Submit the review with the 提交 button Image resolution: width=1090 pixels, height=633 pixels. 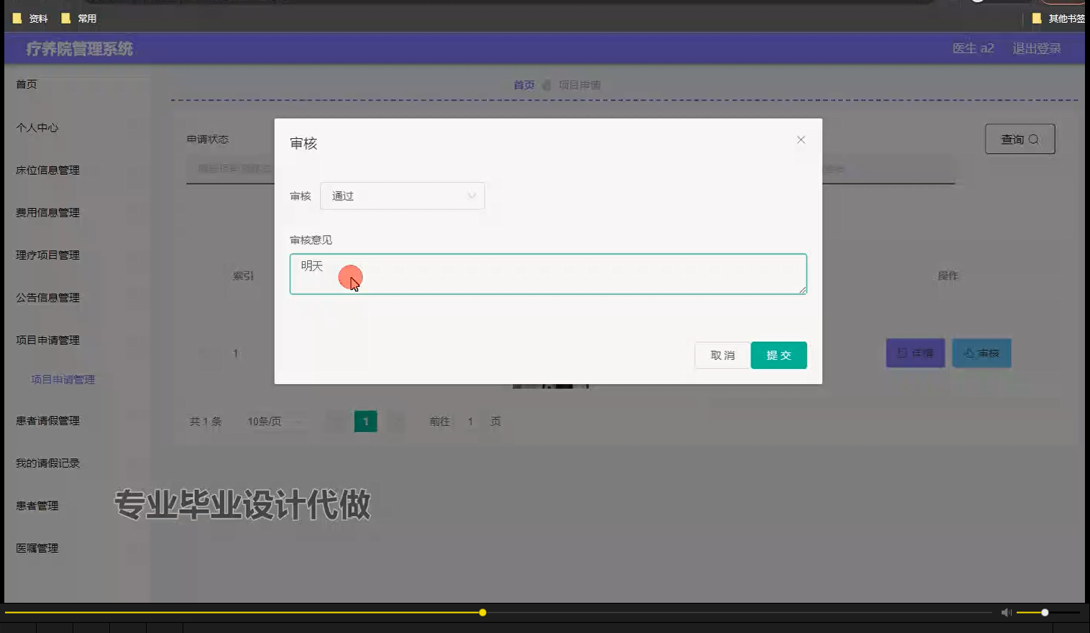pos(779,355)
